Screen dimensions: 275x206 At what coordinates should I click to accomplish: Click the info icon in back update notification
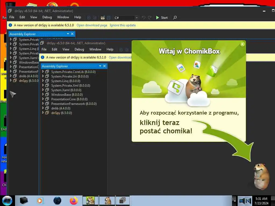click(x=10, y=25)
